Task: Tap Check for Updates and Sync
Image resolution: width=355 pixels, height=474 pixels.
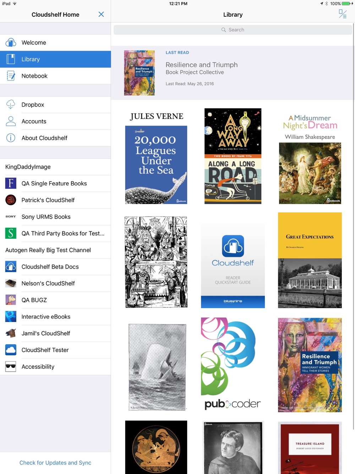Action: pyautogui.click(x=55, y=463)
